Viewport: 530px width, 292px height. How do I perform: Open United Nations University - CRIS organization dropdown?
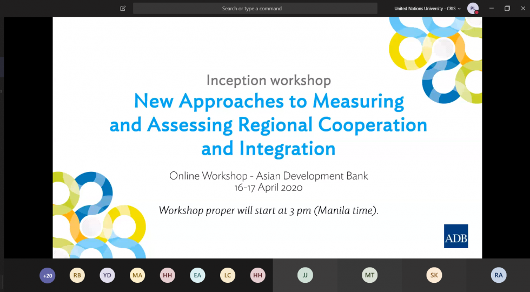tap(427, 9)
